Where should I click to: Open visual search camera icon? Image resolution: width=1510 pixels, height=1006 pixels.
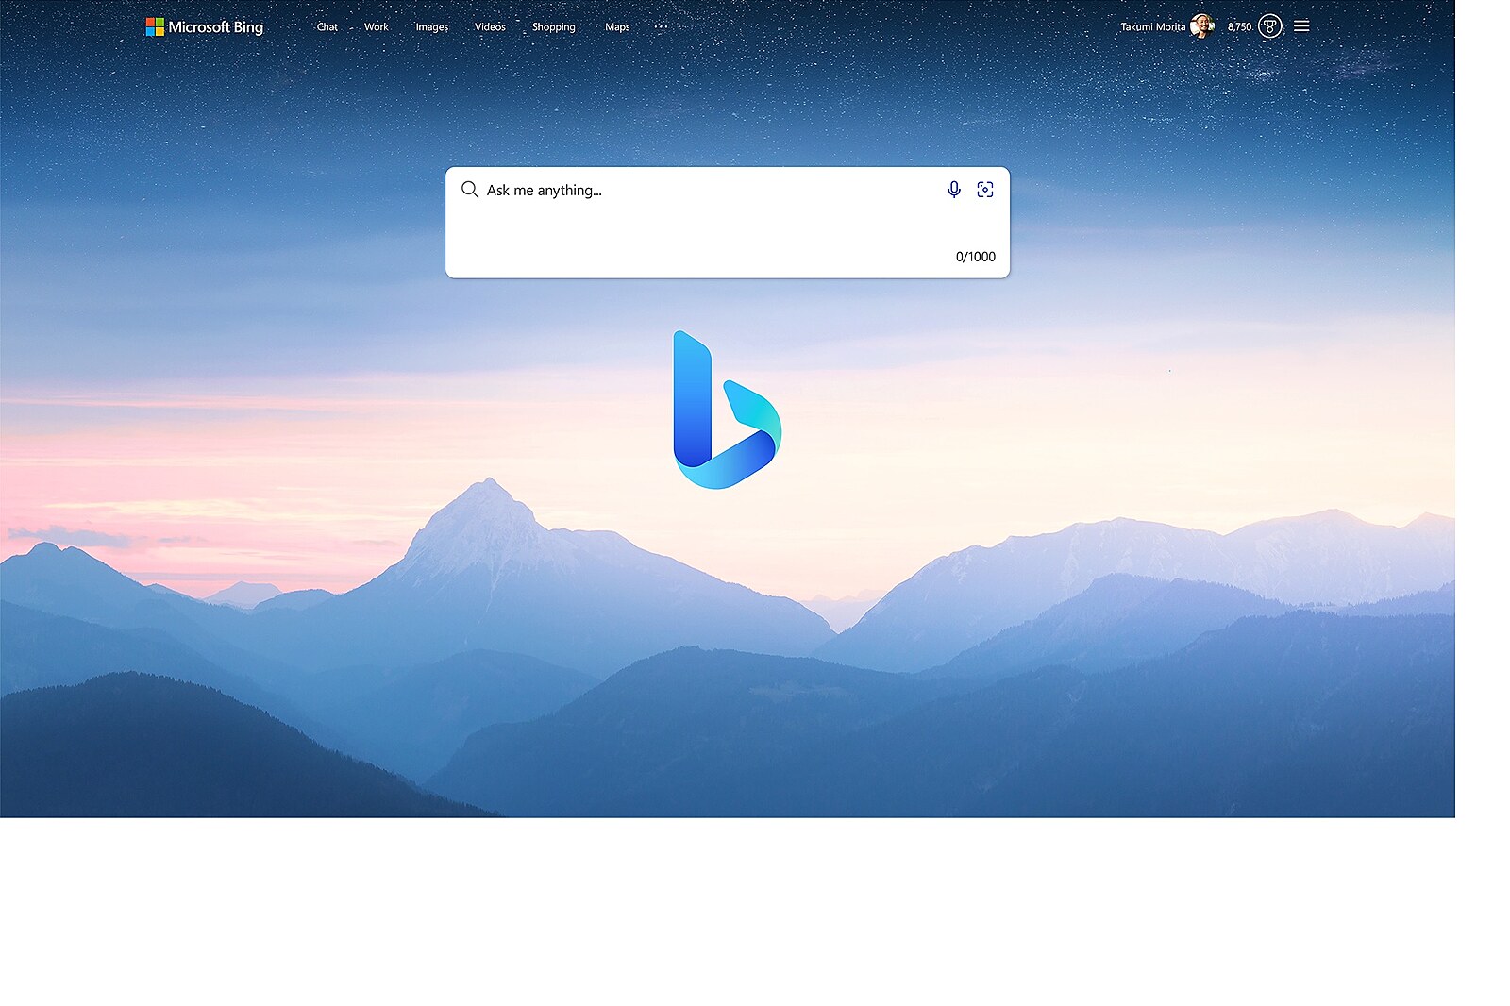985,190
